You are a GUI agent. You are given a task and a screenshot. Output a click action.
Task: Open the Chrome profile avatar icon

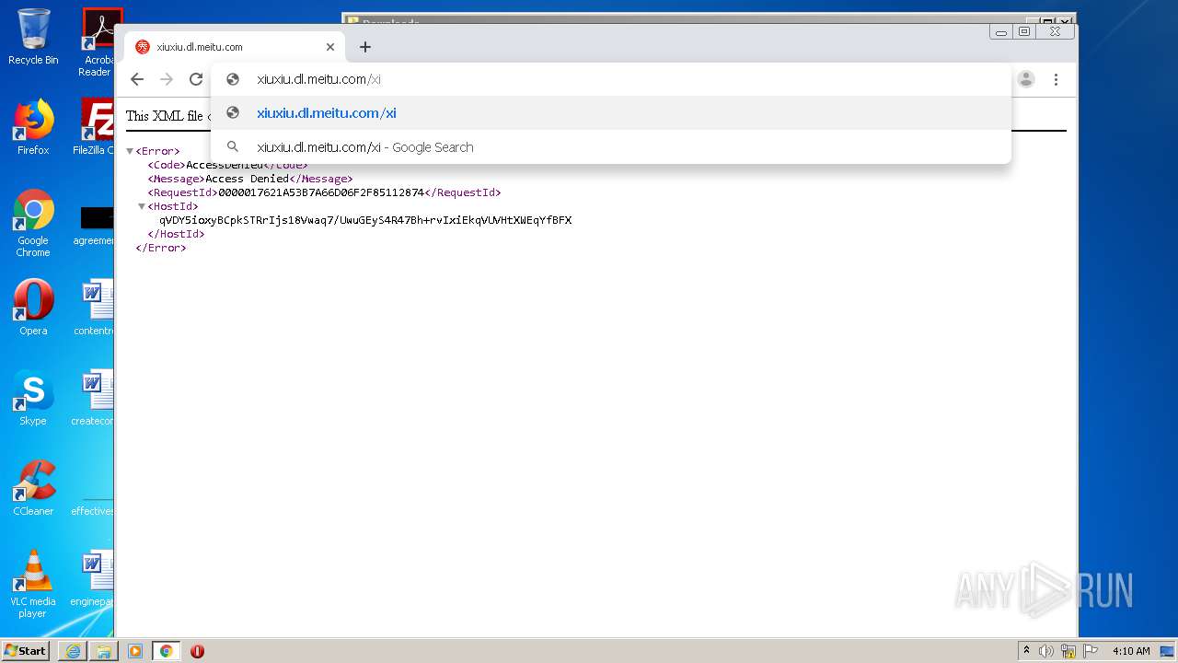1026,79
